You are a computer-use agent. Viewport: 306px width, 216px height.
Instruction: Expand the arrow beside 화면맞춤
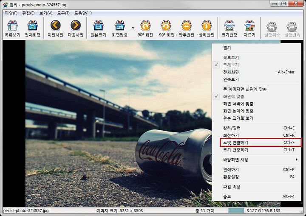coord(133,28)
